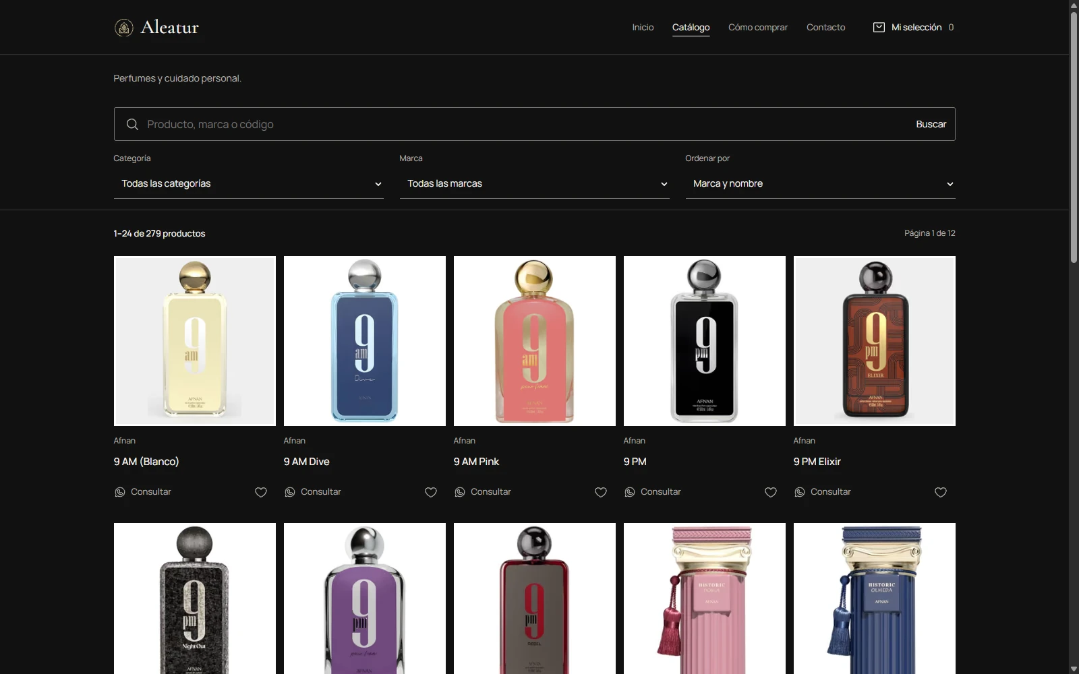Expand the Marca filter dropdown
This screenshot has width=1079, height=674.
[535, 184]
